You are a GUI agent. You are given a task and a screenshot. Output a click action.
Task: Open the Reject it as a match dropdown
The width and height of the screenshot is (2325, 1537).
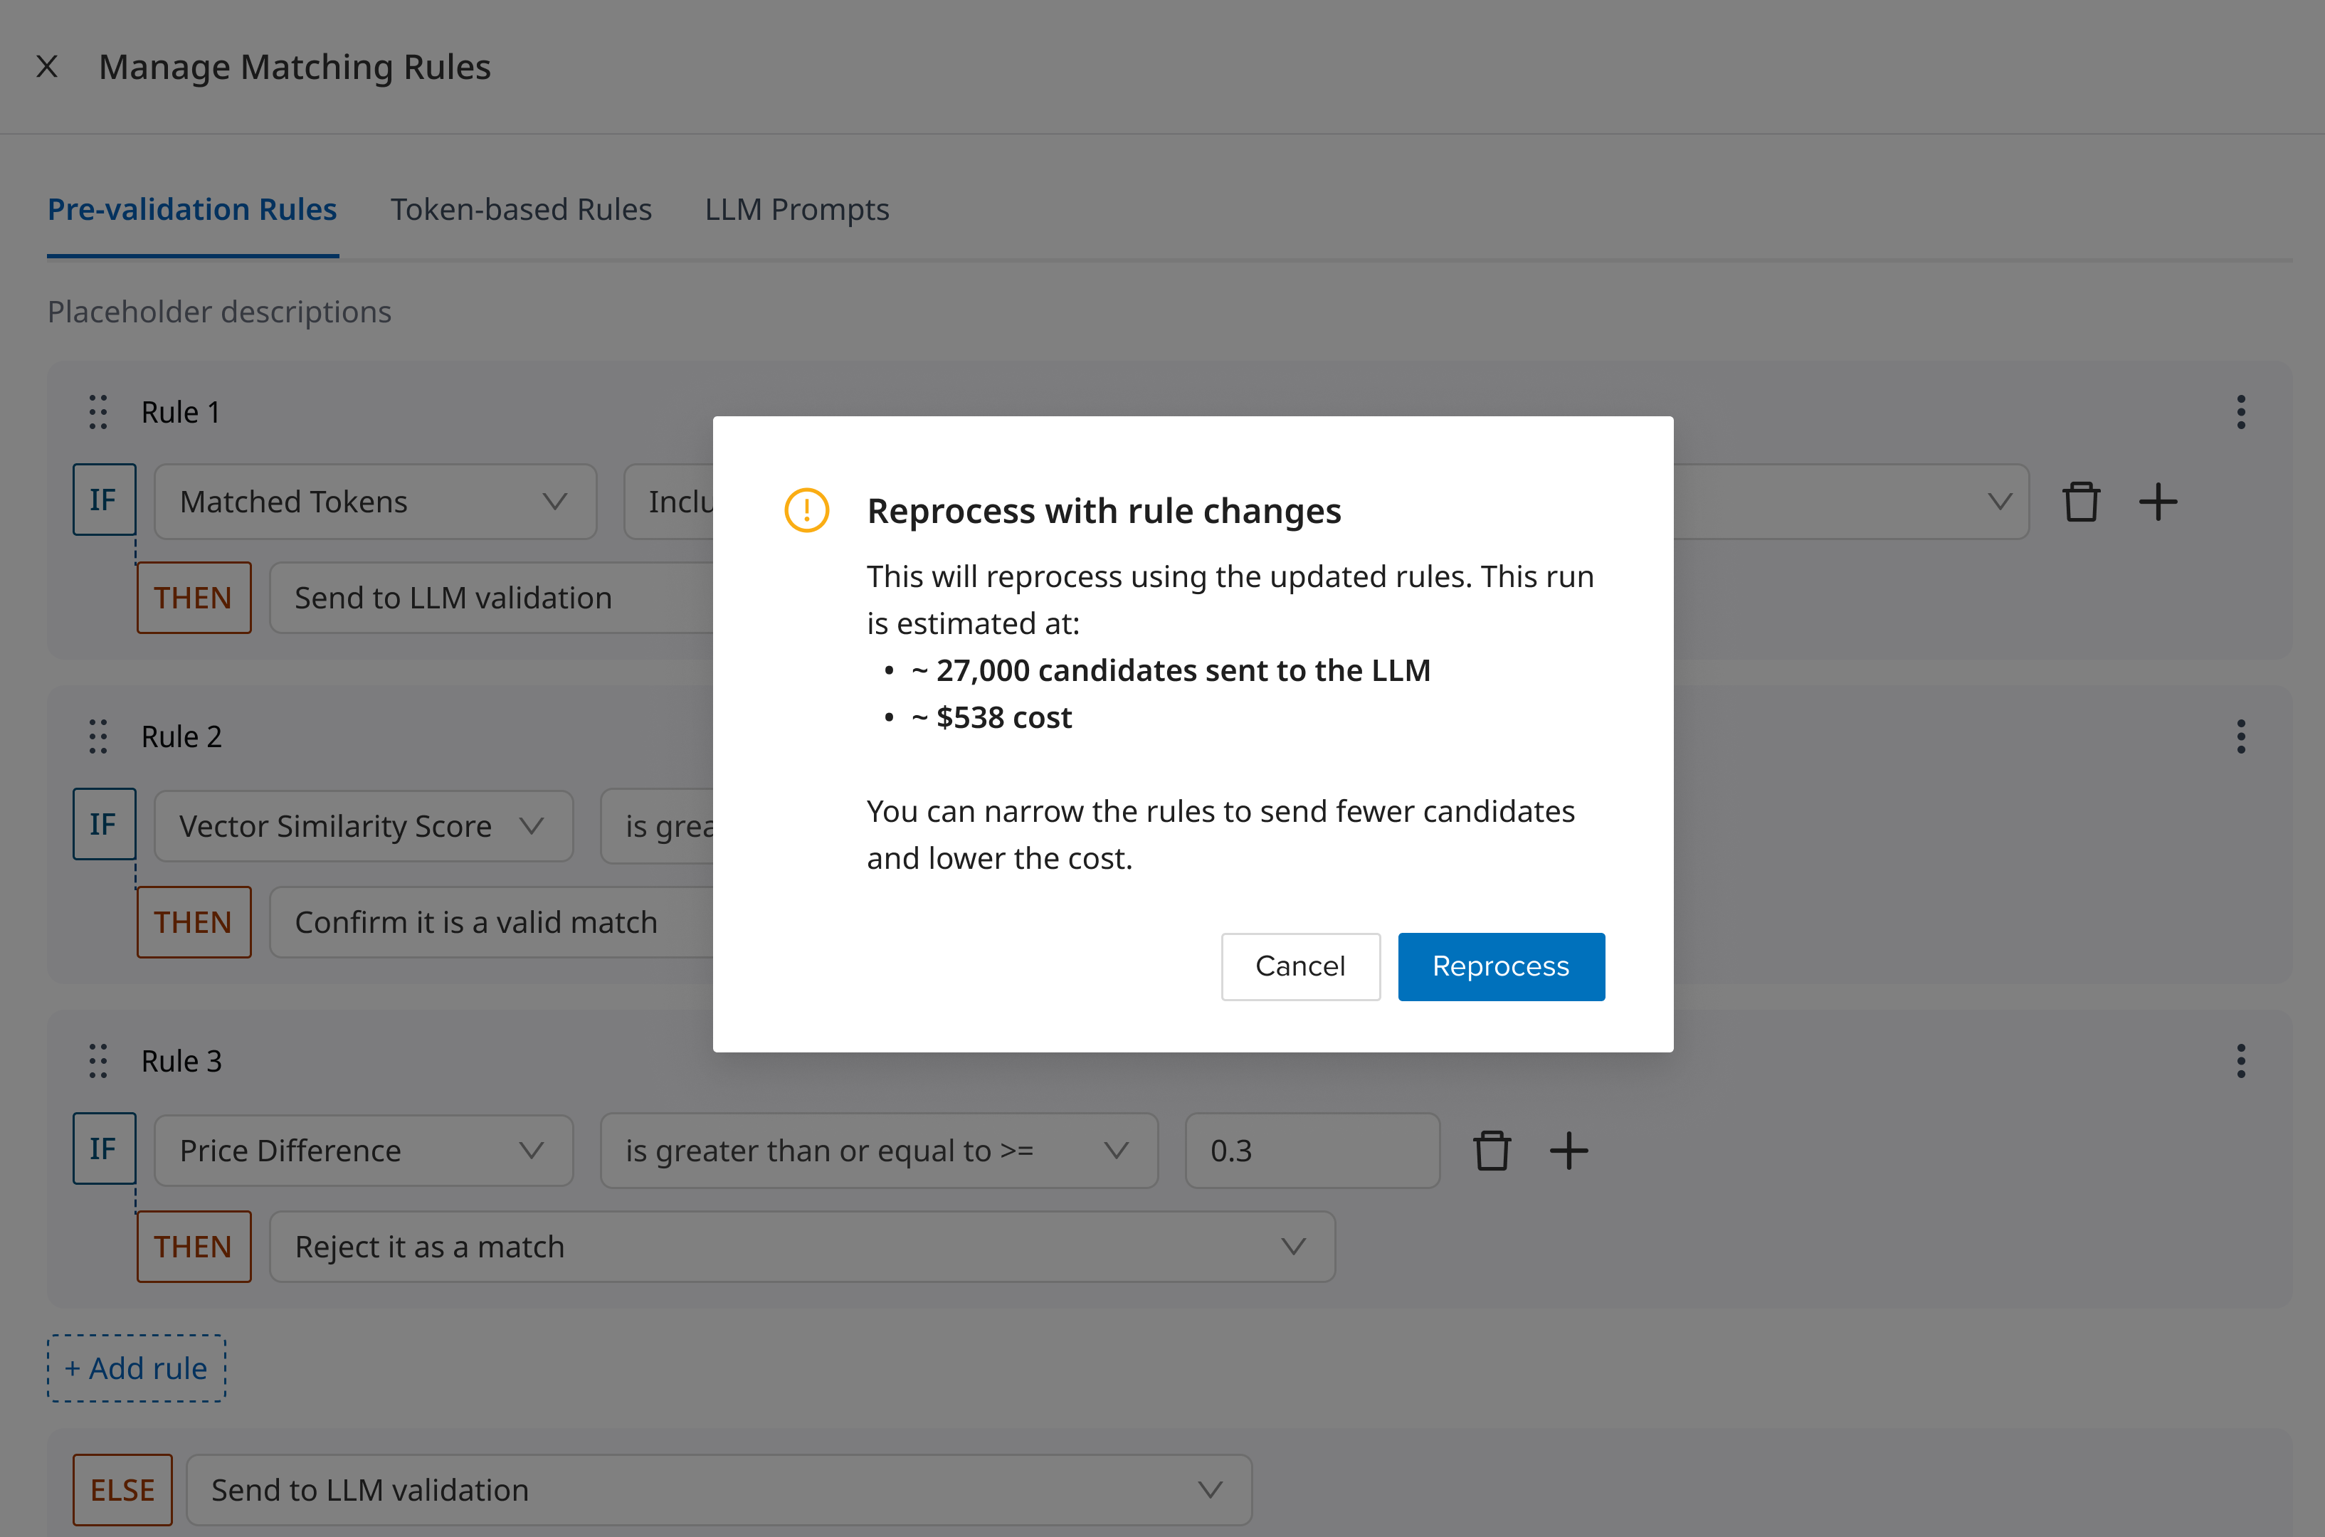(802, 1247)
